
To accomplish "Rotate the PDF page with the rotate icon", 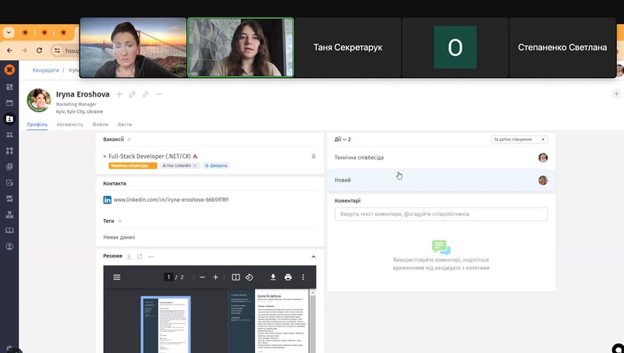I will 250,277.
